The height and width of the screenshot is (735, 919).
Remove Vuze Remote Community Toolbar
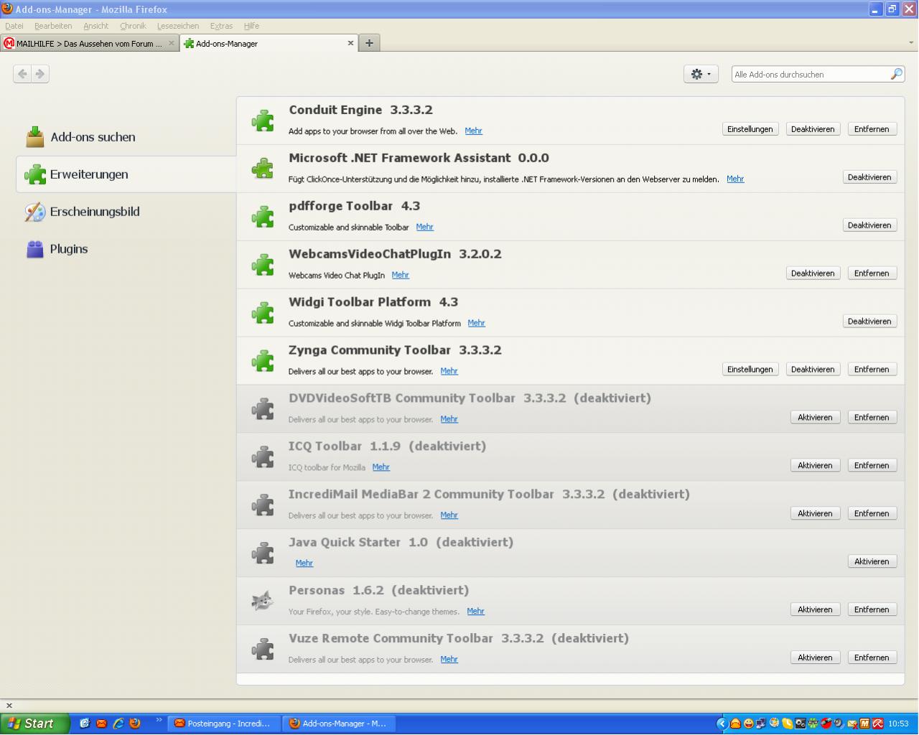pos(872,658)
